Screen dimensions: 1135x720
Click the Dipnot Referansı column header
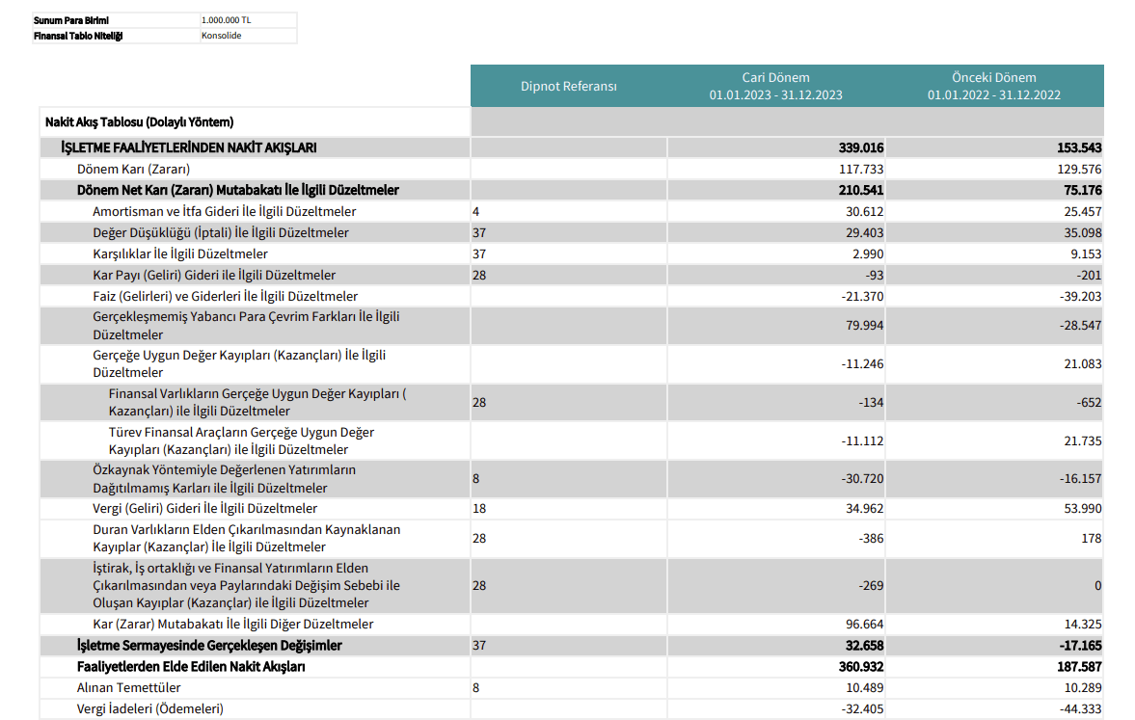(567, 85)
